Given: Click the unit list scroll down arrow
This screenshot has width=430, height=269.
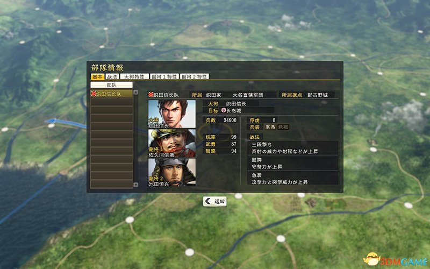Looking at the screenshot, I should [x=136, y=185].
